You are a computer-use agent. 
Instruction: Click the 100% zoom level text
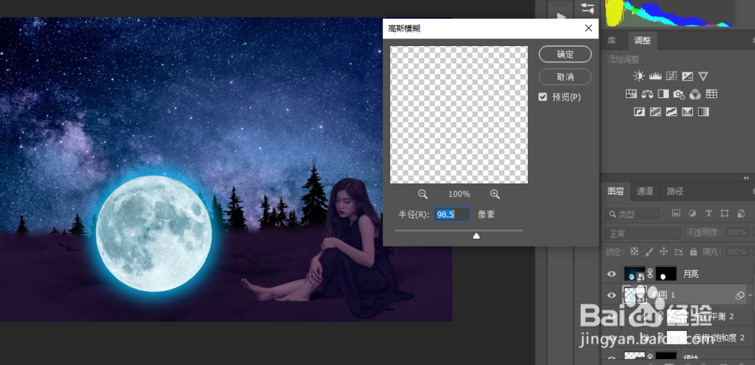click(x=459, y=195)
